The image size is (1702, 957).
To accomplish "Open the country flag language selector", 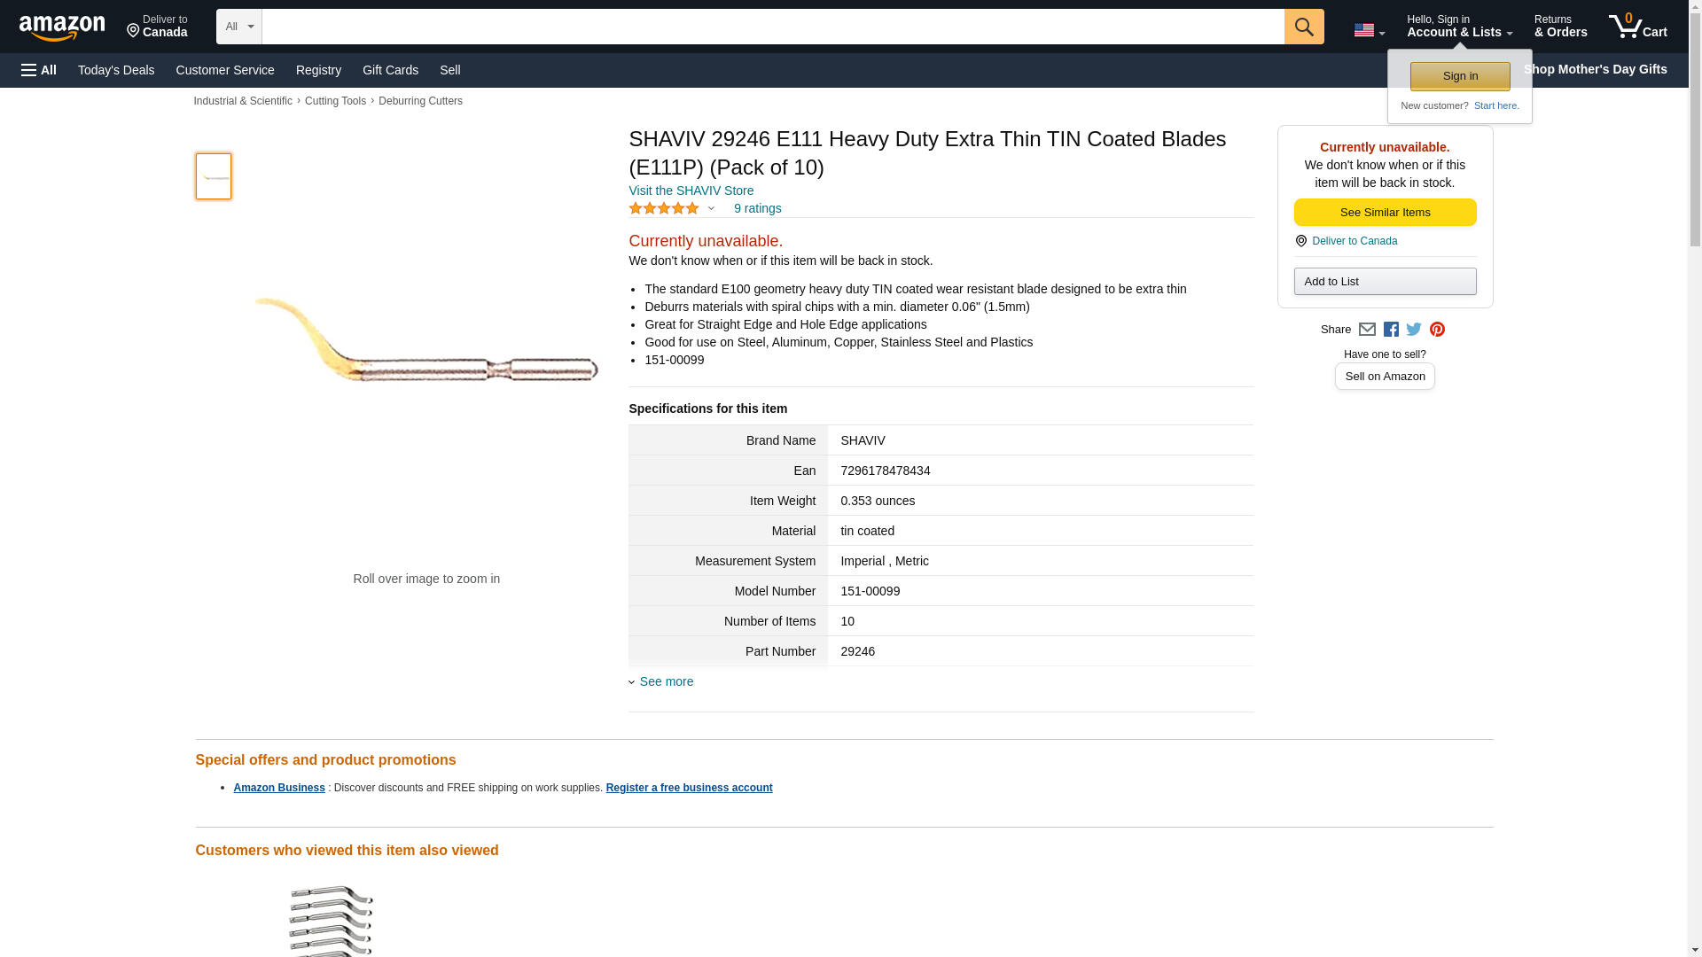I will (1369, 30).
